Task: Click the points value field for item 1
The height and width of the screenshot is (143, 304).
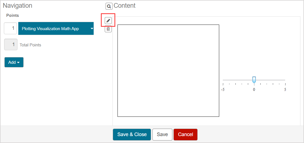Action: tap(11, 28)
